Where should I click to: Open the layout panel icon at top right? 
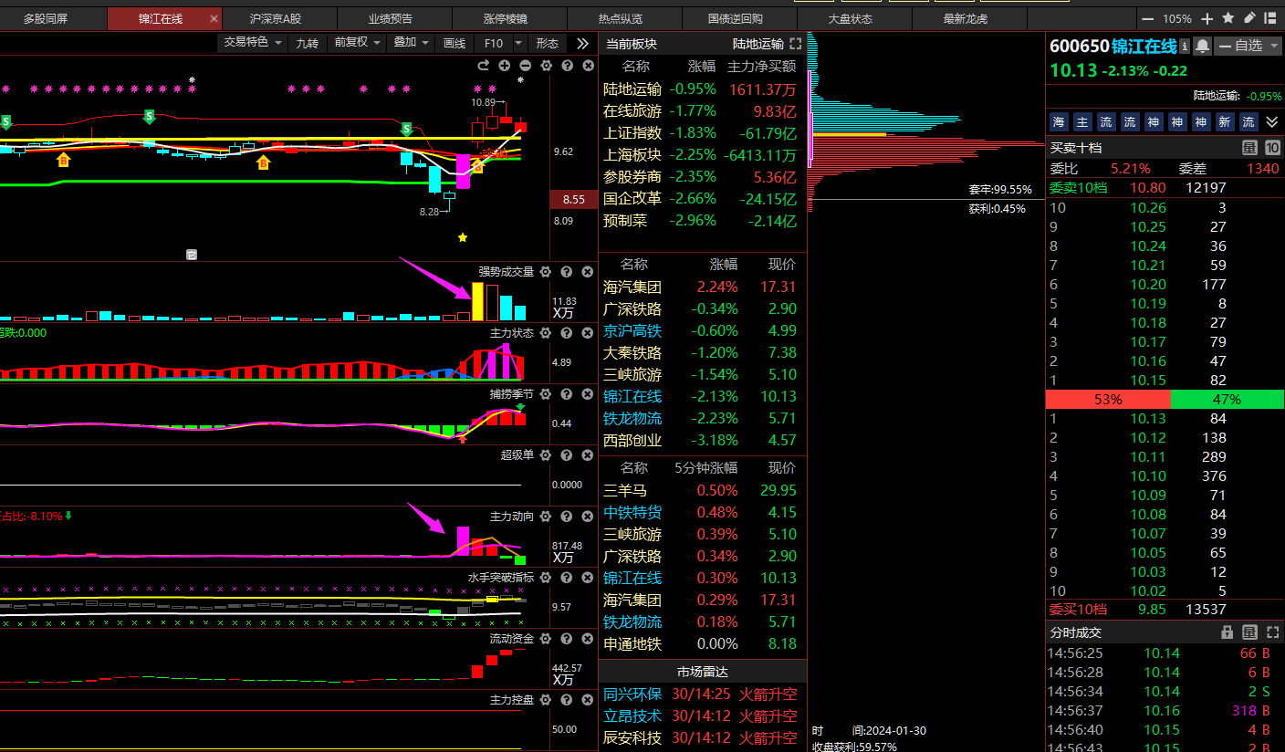coord(1270,17)
